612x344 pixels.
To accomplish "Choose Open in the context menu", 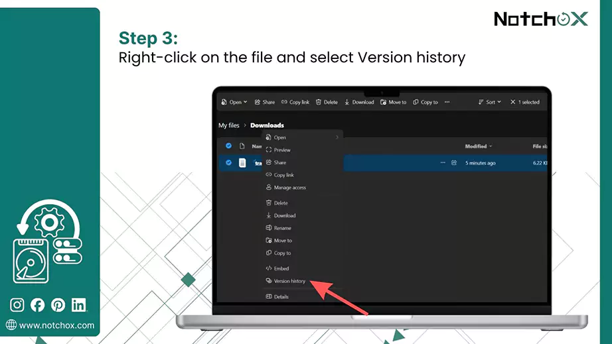I will click(303, 137).
